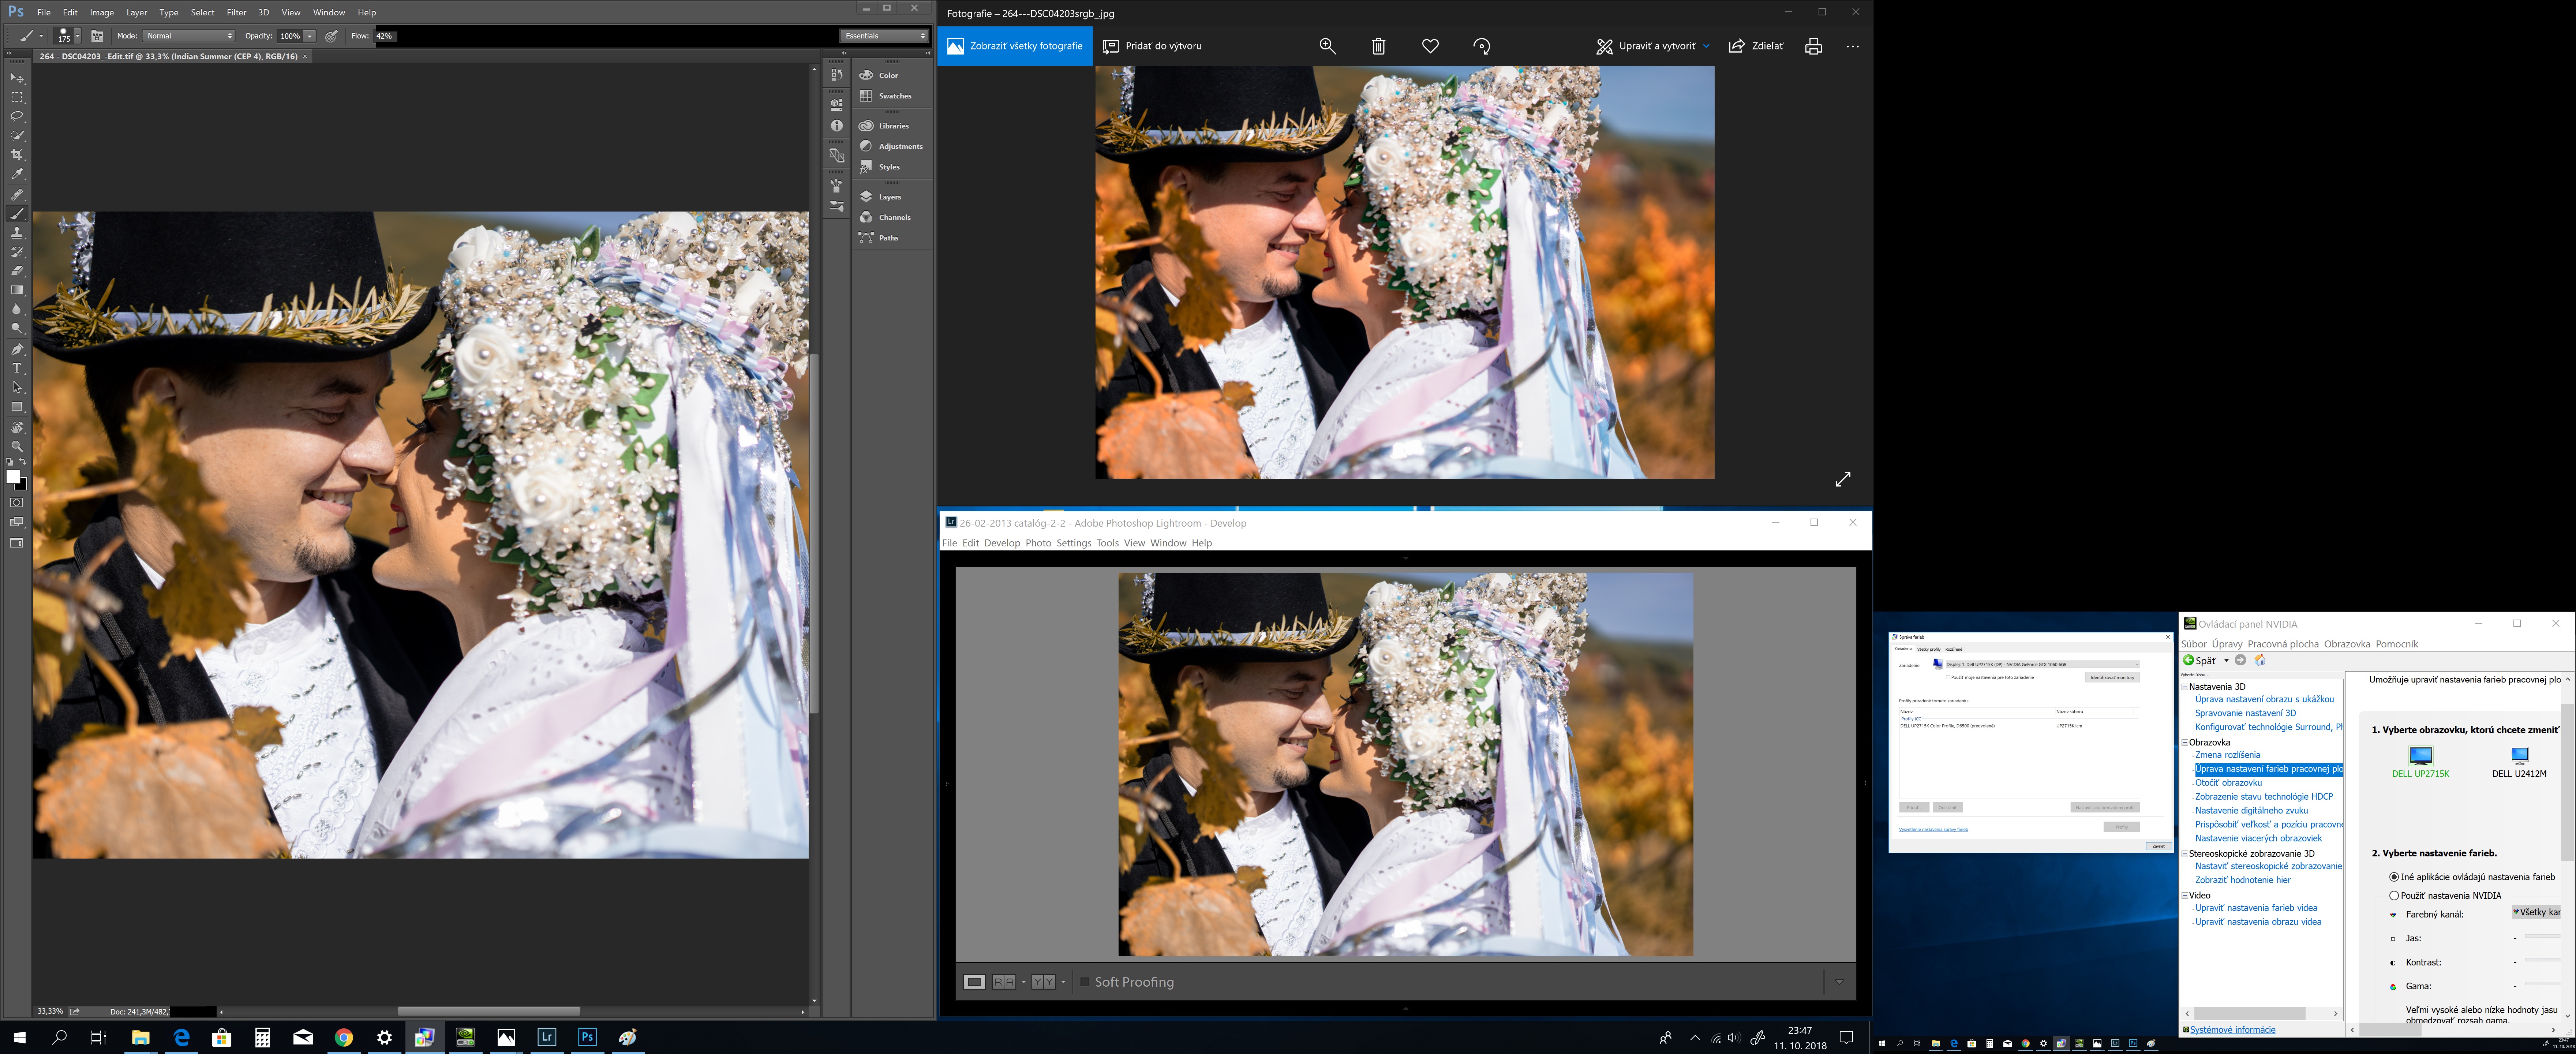
Task: Toggle the Brush panel icon in options bar
Action: (x=97, y=36)
